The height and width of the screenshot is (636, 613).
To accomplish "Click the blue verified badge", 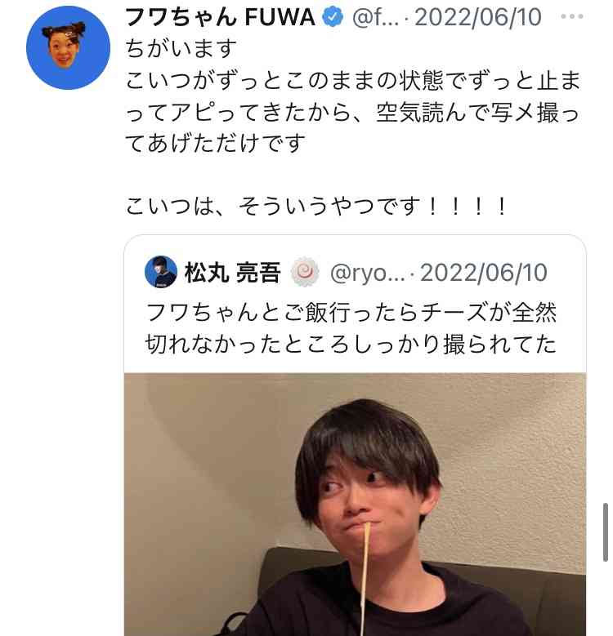I will (333, 17).
